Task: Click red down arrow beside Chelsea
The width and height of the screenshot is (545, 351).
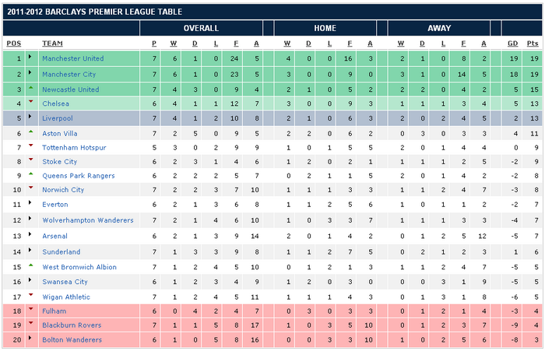Action: (x=30, y=102)
